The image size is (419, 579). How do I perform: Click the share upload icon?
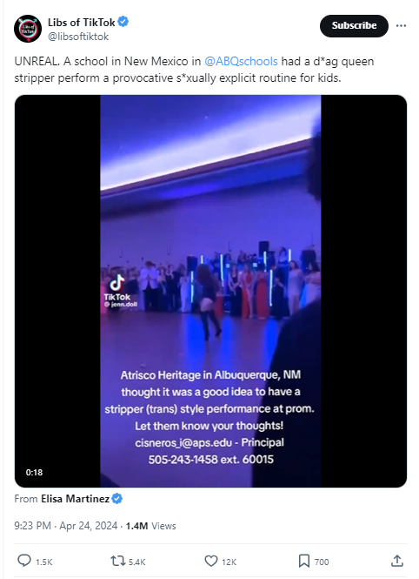coord(397,561)
